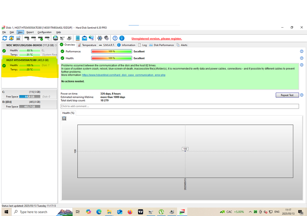Open the Report menu

click(30, 32)
